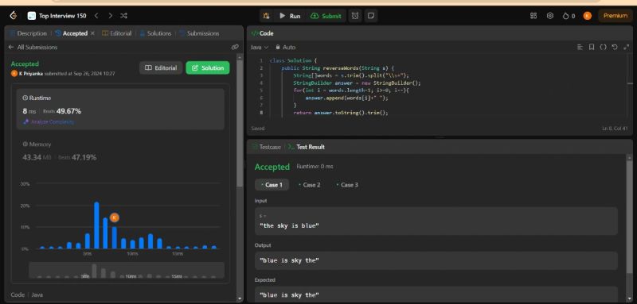Viewport: 637px width, 304px height.
Task: Pick a random problem with shuffle icon
Action: pyautogui.click(x=124, y=16)
